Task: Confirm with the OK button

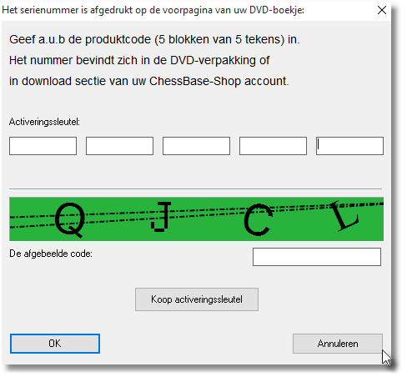Action: [55, 344]
